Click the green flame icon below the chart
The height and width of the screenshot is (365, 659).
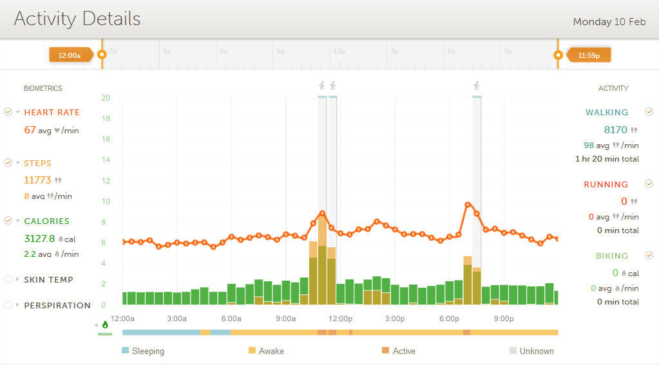click(x=105, y=325)
